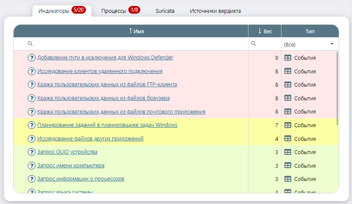Screen dimensions: 352x204
Task: Open the Suricata tab
Action: (165, 11)
